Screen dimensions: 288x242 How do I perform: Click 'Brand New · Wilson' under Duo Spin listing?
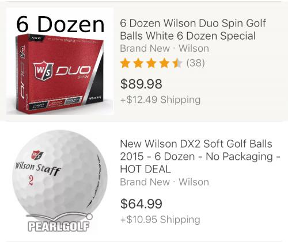[164, 48]
